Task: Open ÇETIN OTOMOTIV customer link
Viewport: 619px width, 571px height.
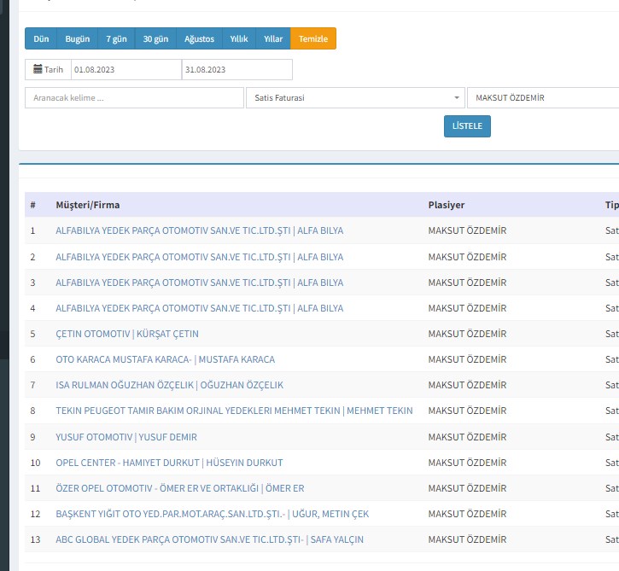Action: pos(126,334)
